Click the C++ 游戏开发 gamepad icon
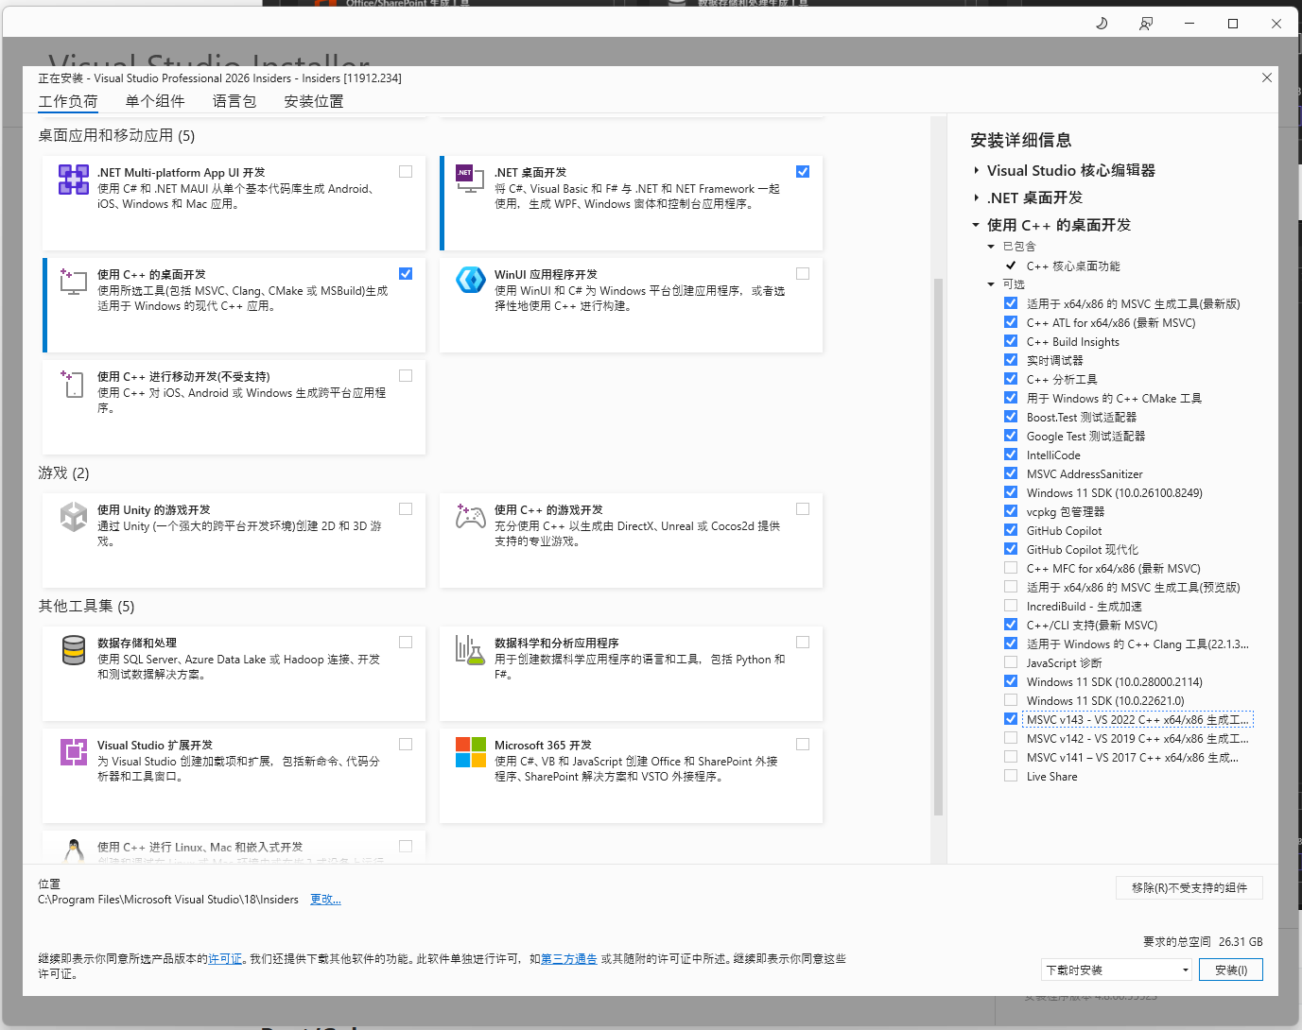The height and width of the screenshot is (1030, 1302). (x=471, y=516)
